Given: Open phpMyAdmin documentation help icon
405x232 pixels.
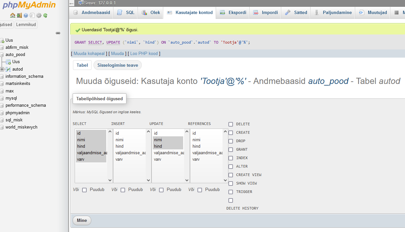Looking at the screenshot, I should click(x=26, y=15).
